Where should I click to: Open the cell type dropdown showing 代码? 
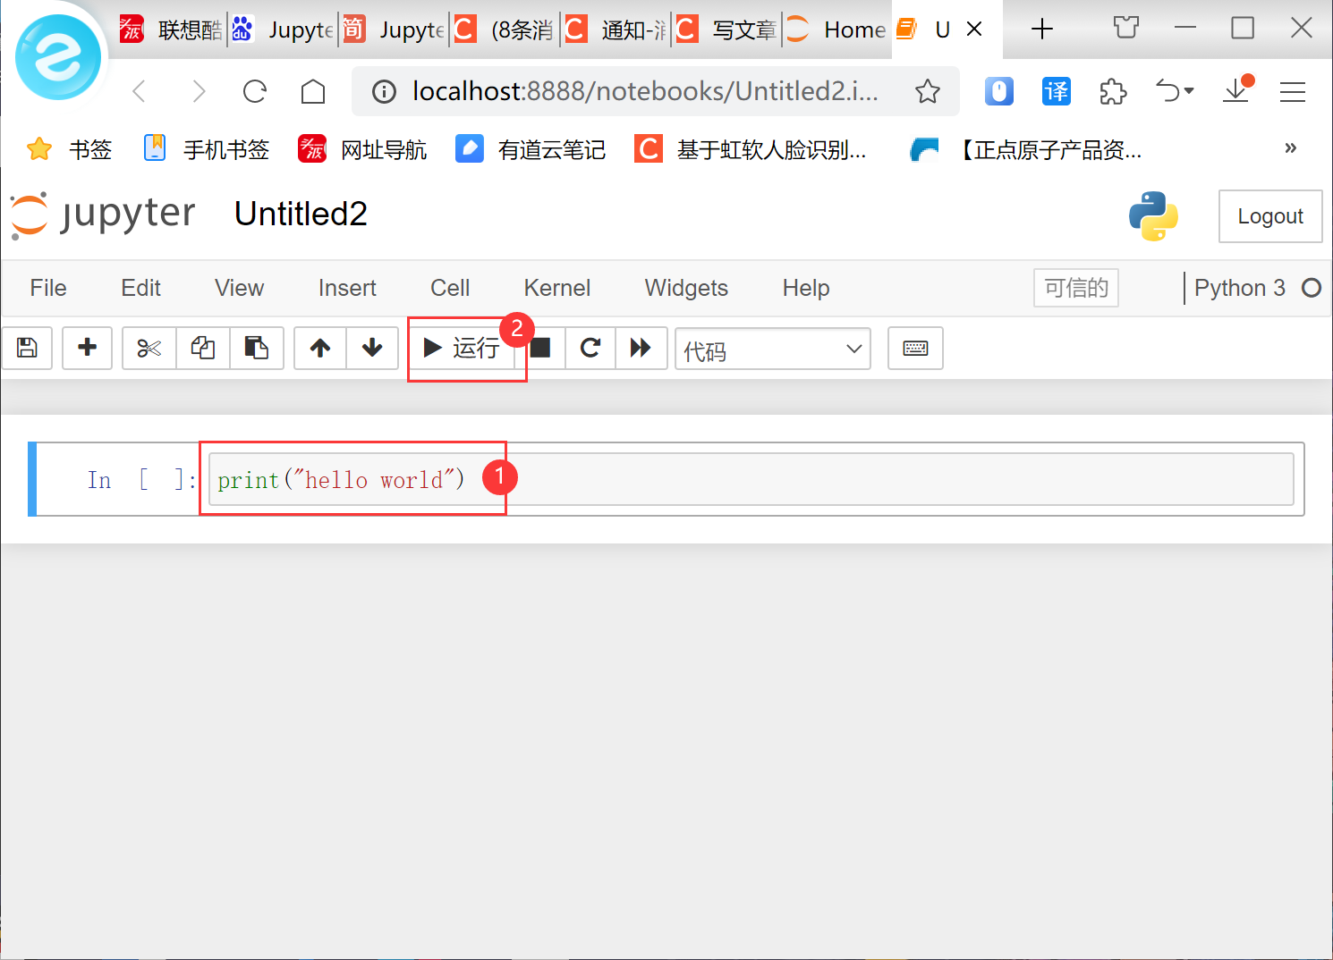[x=772, y=349]
